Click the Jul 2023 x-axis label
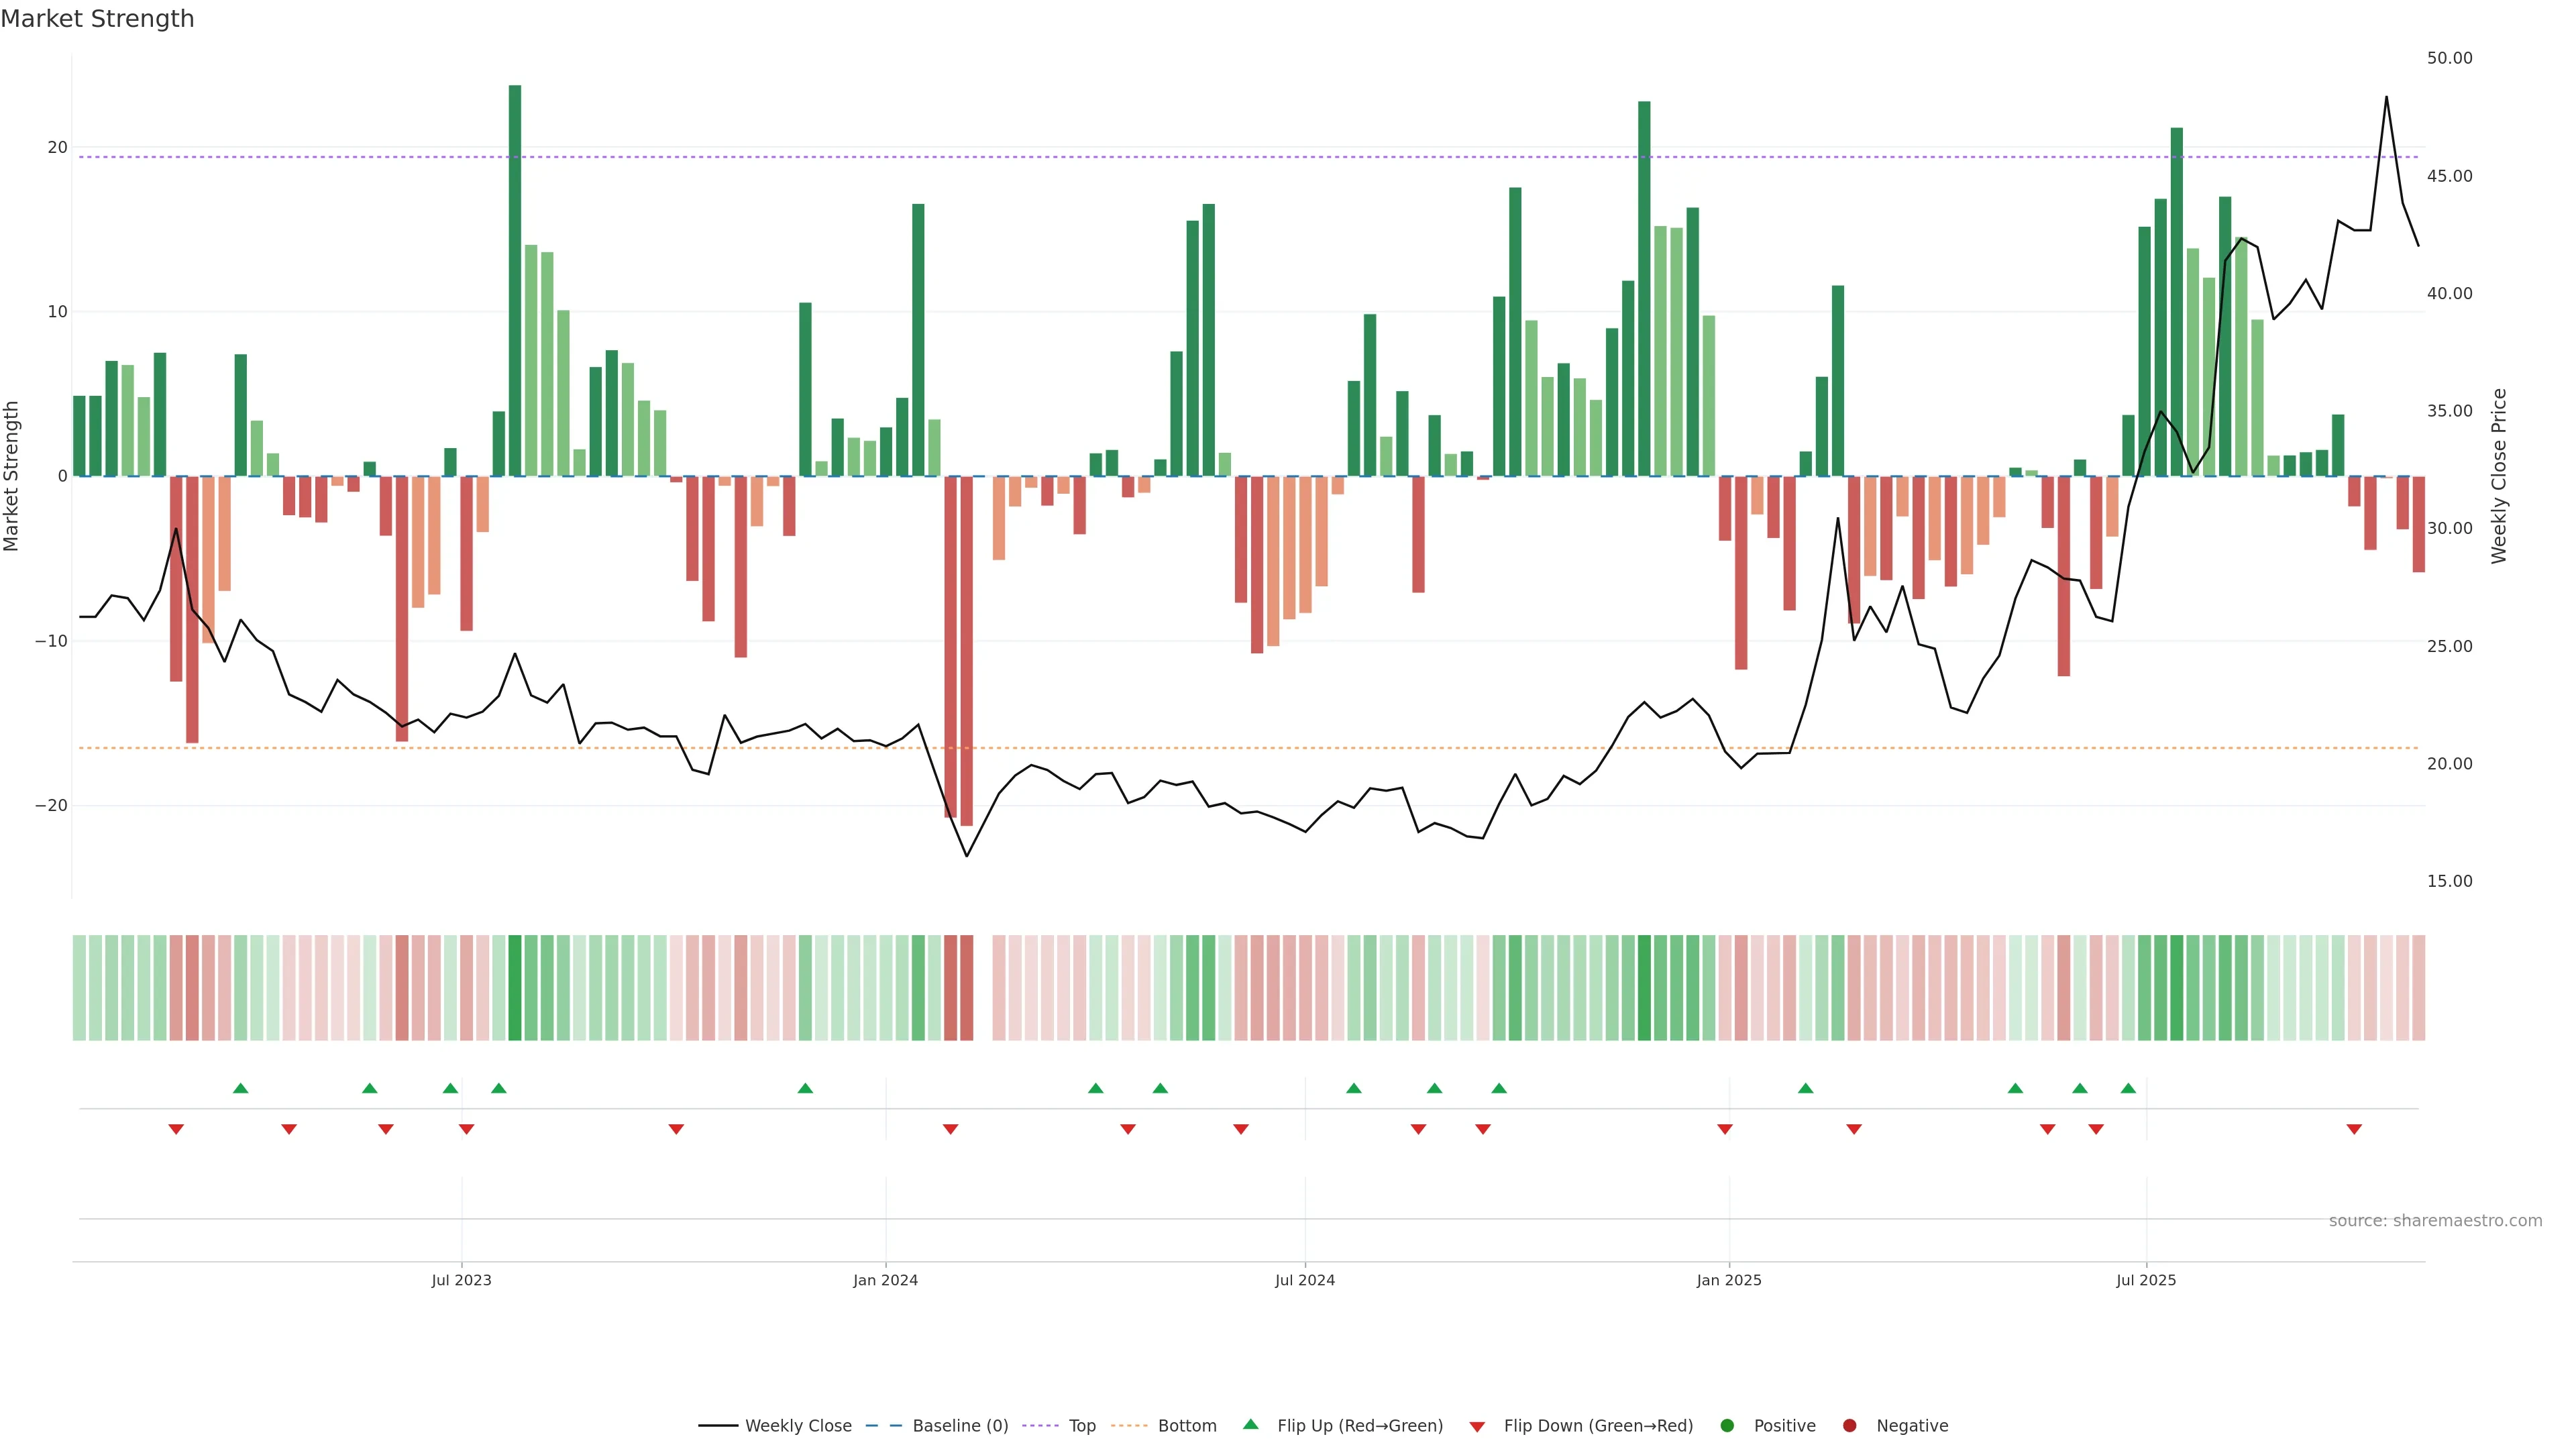Viewport: 2576px width, 1449px height. pyautogui.click(x=461, y=1280)
